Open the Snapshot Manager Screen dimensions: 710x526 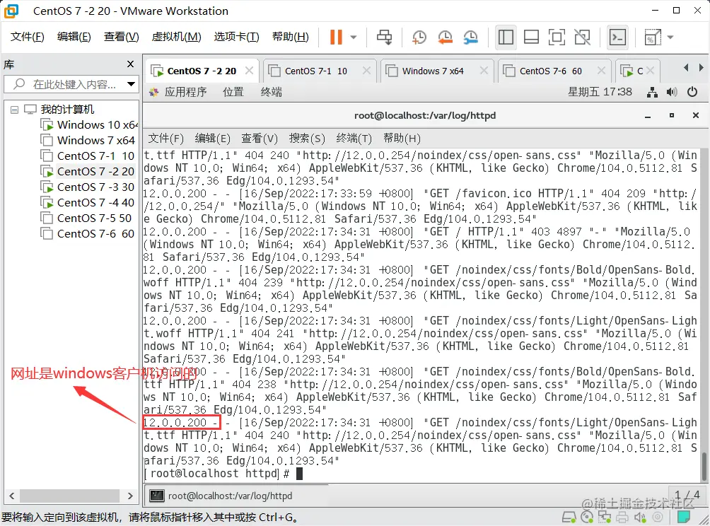471,37
